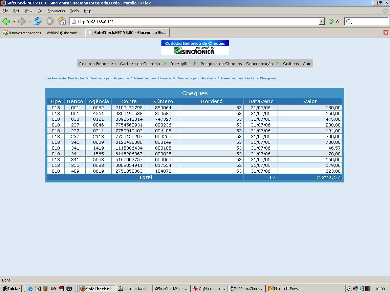Viewport: 390px width, 293px height.
Task: Expand the Back button history dropdown
Action: point(14,21)
